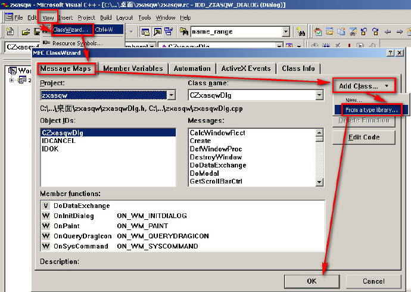Click the counter-clockwise rotate arrow icon

coord(364,32)
